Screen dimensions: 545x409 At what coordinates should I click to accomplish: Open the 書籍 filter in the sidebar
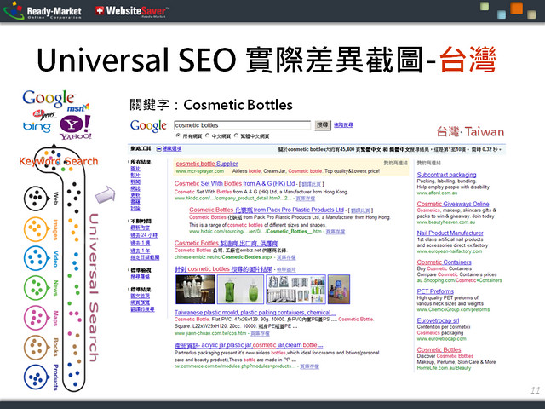[x=135, y=202]
